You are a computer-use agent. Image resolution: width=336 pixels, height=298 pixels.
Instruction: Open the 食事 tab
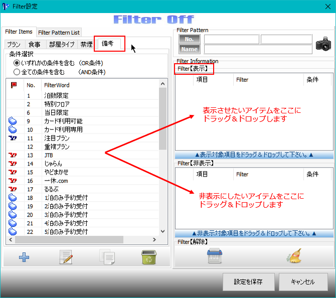35,44
